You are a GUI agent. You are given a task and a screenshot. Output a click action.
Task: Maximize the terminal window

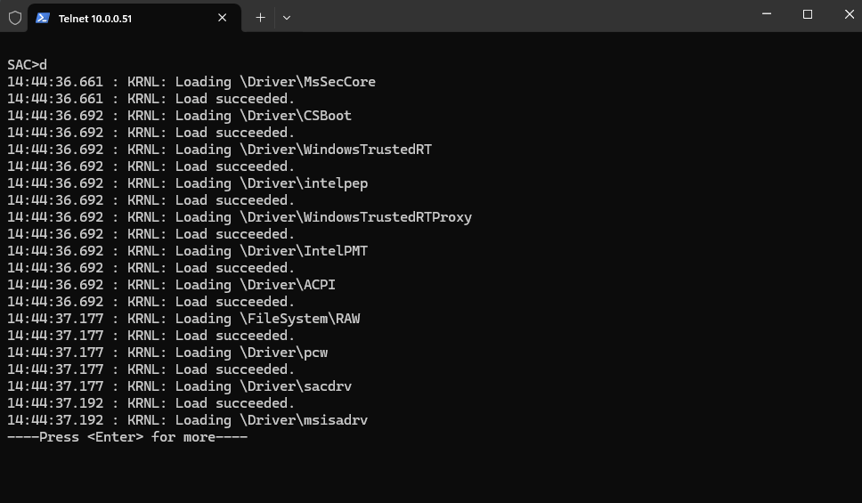point(807,14)
